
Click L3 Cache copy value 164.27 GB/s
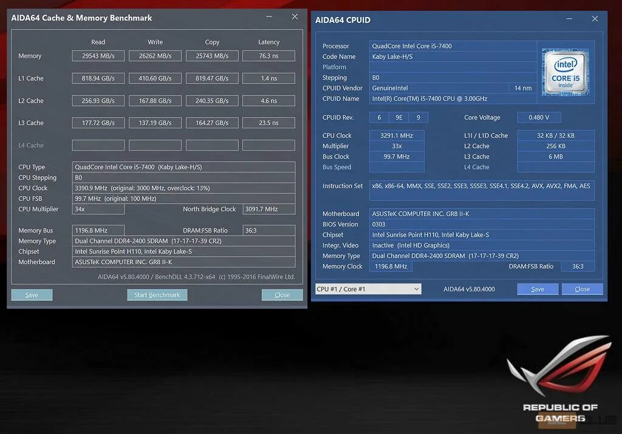click(212, 123)
